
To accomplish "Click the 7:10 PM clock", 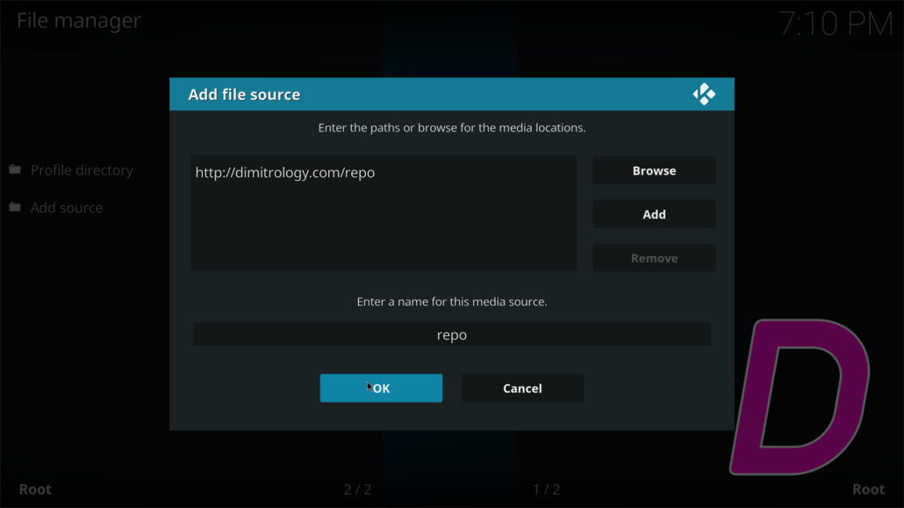I will (835, 24).
